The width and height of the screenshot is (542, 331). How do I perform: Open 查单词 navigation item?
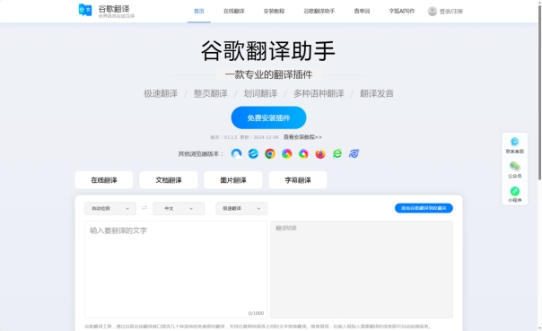(362, 11)
